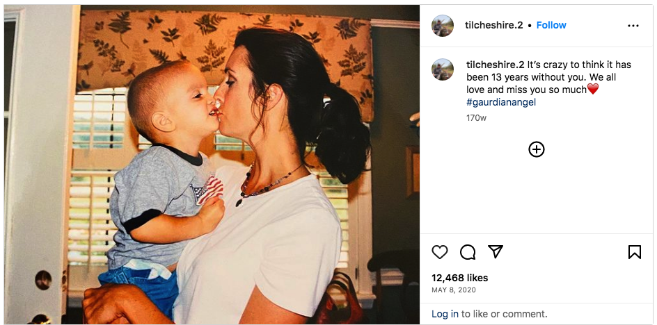Open tilcheshire.2 username in caption

[496, 65]
